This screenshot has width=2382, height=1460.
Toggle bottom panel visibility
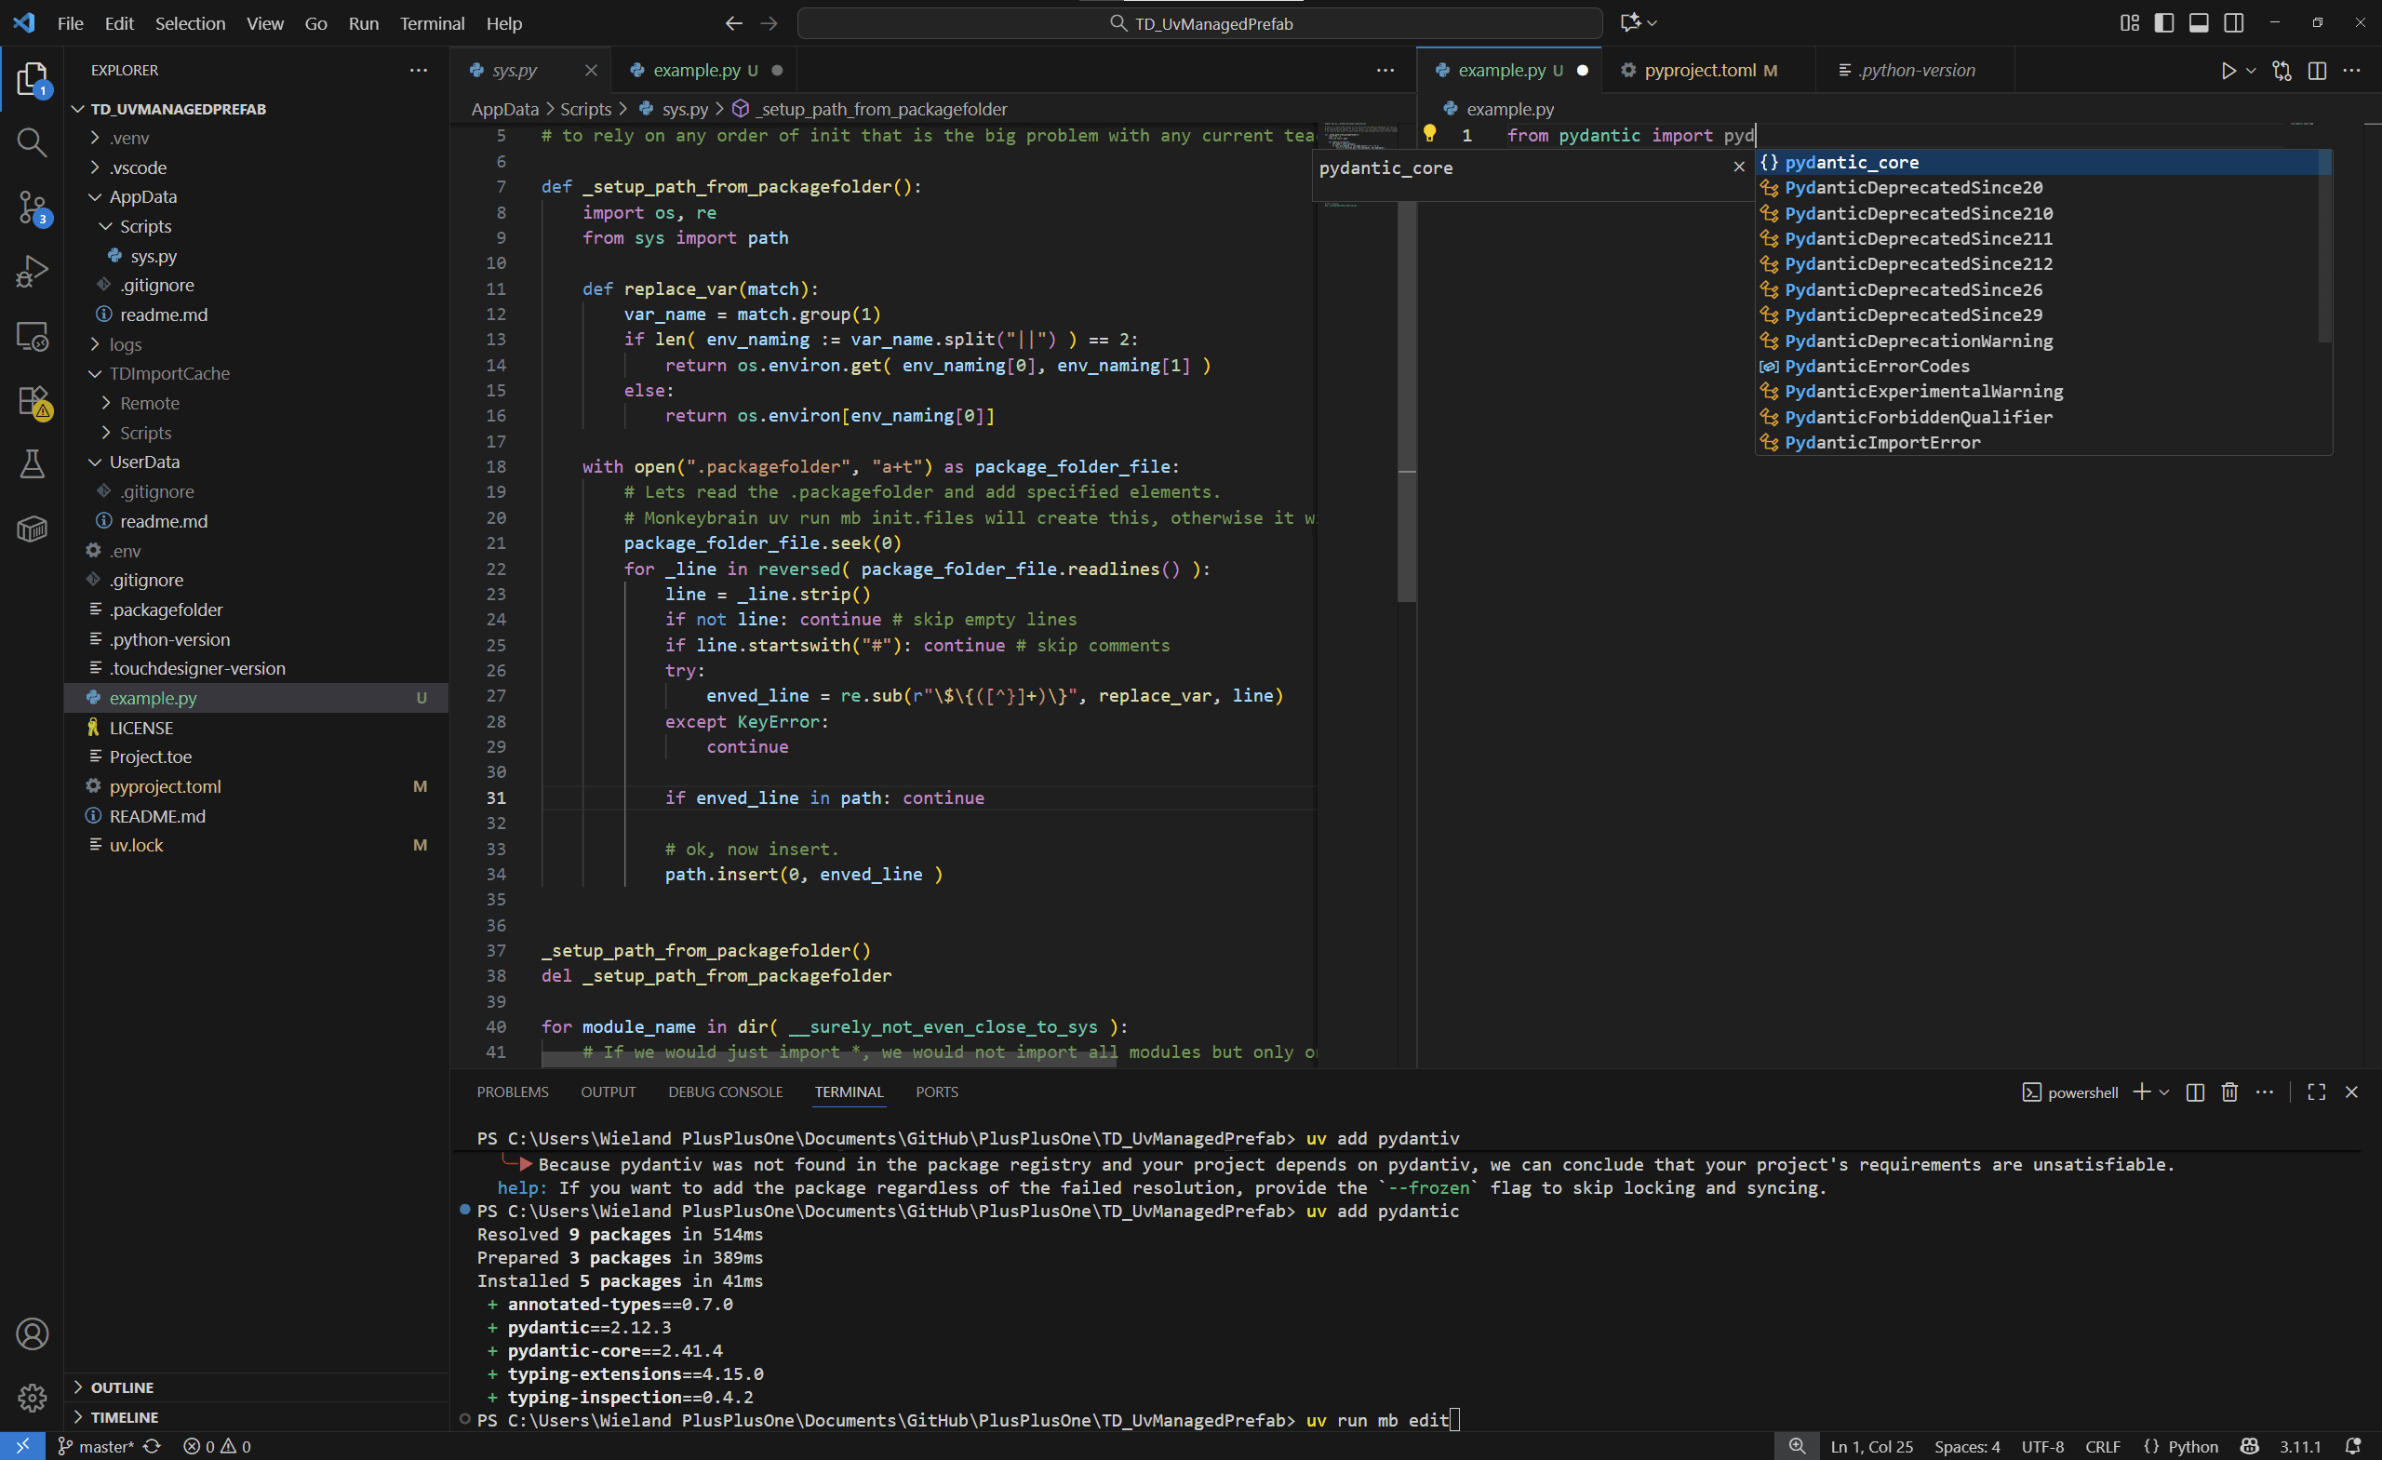pos(2199,23)
